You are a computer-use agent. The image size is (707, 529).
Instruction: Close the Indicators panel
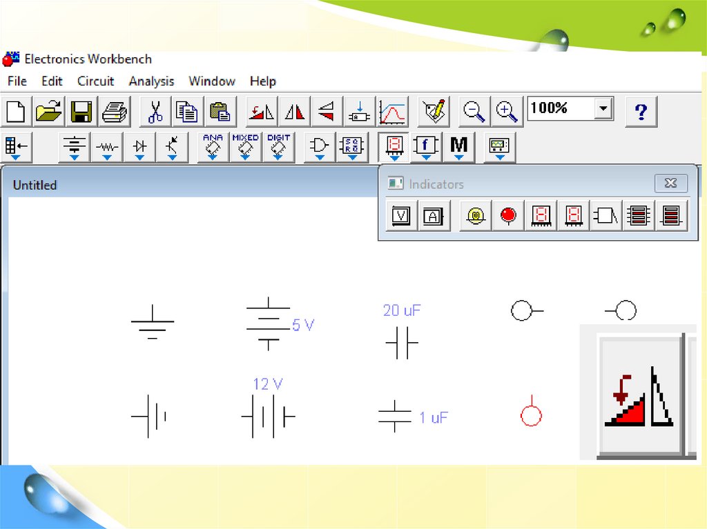(x=671, y=183)
